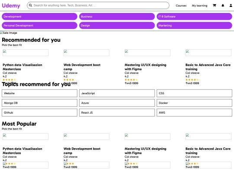
Task: Open recommended Python data Visualisazion Masterclass title
Action: [x=23, y=67]
